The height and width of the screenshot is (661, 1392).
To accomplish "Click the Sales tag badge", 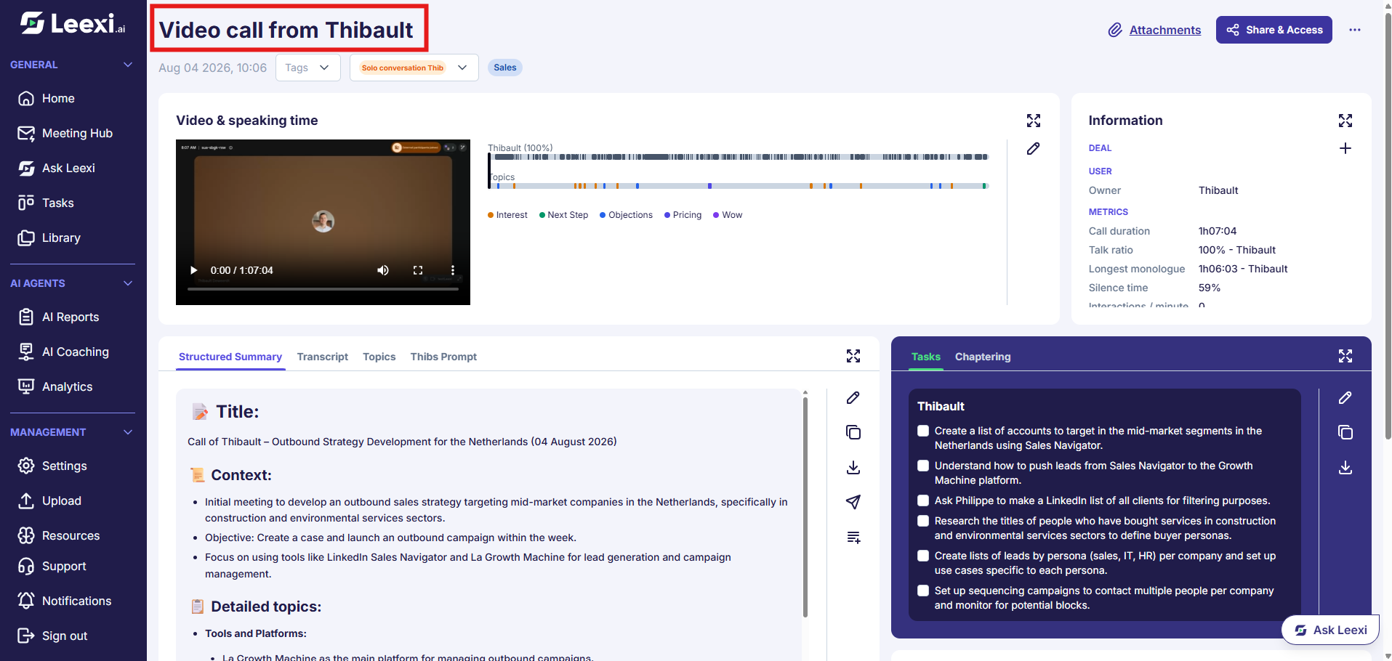I will pos(504,68).
